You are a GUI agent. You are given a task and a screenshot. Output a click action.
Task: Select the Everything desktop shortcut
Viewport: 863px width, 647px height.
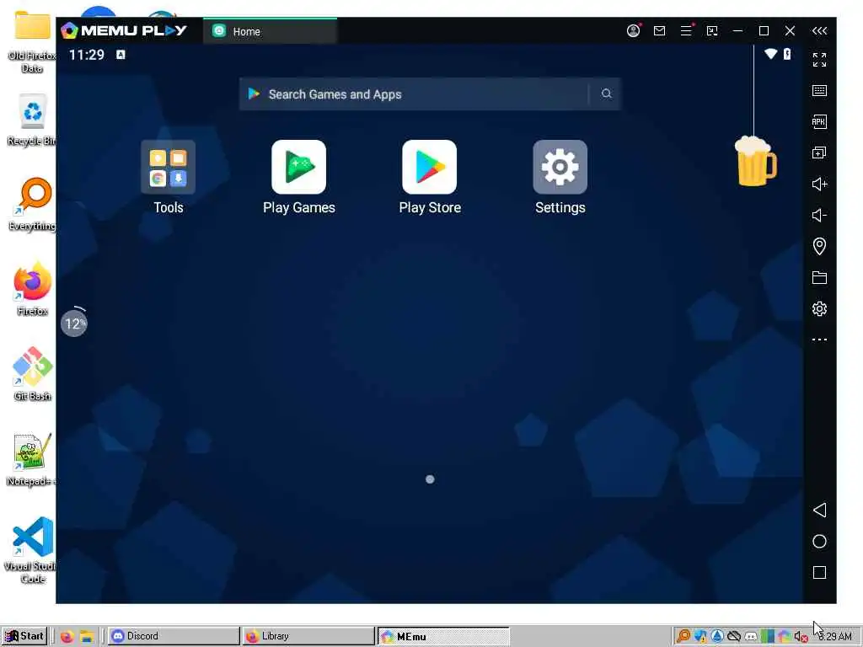click(x=32, y=205)
